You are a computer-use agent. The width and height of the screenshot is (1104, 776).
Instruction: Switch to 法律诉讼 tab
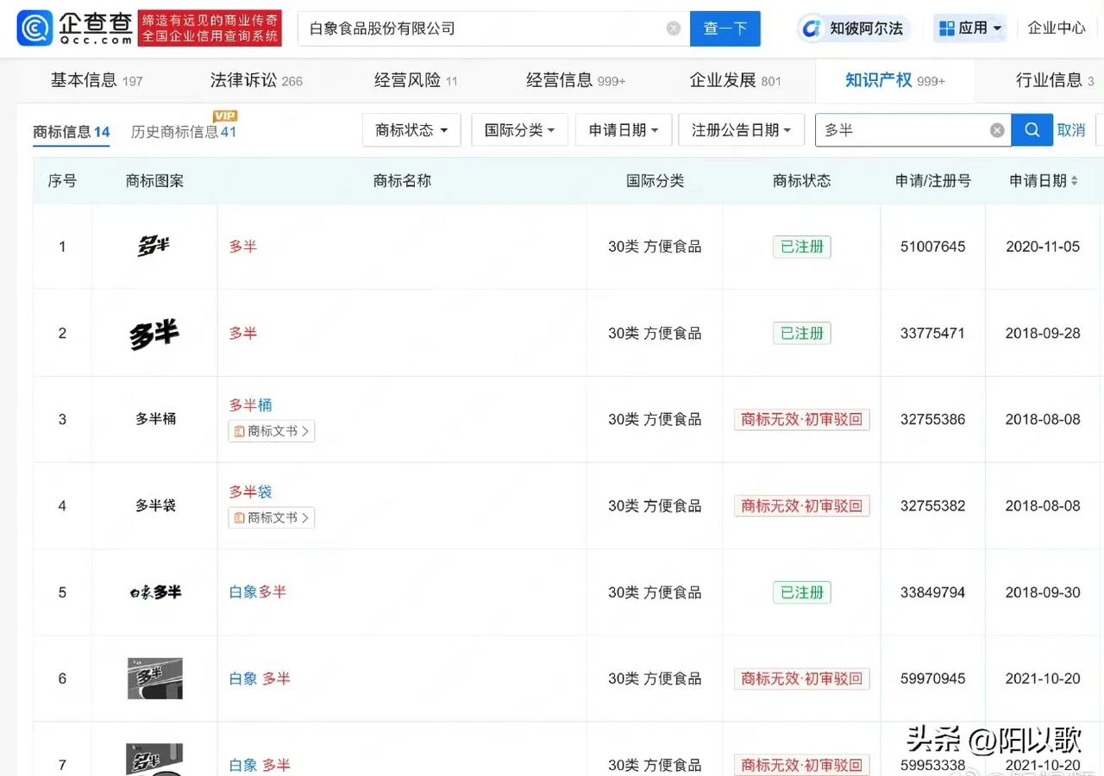click(256, 80)
